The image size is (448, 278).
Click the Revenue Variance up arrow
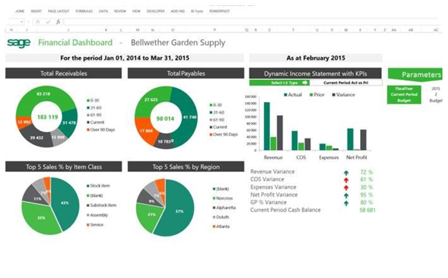pos(346,172)
